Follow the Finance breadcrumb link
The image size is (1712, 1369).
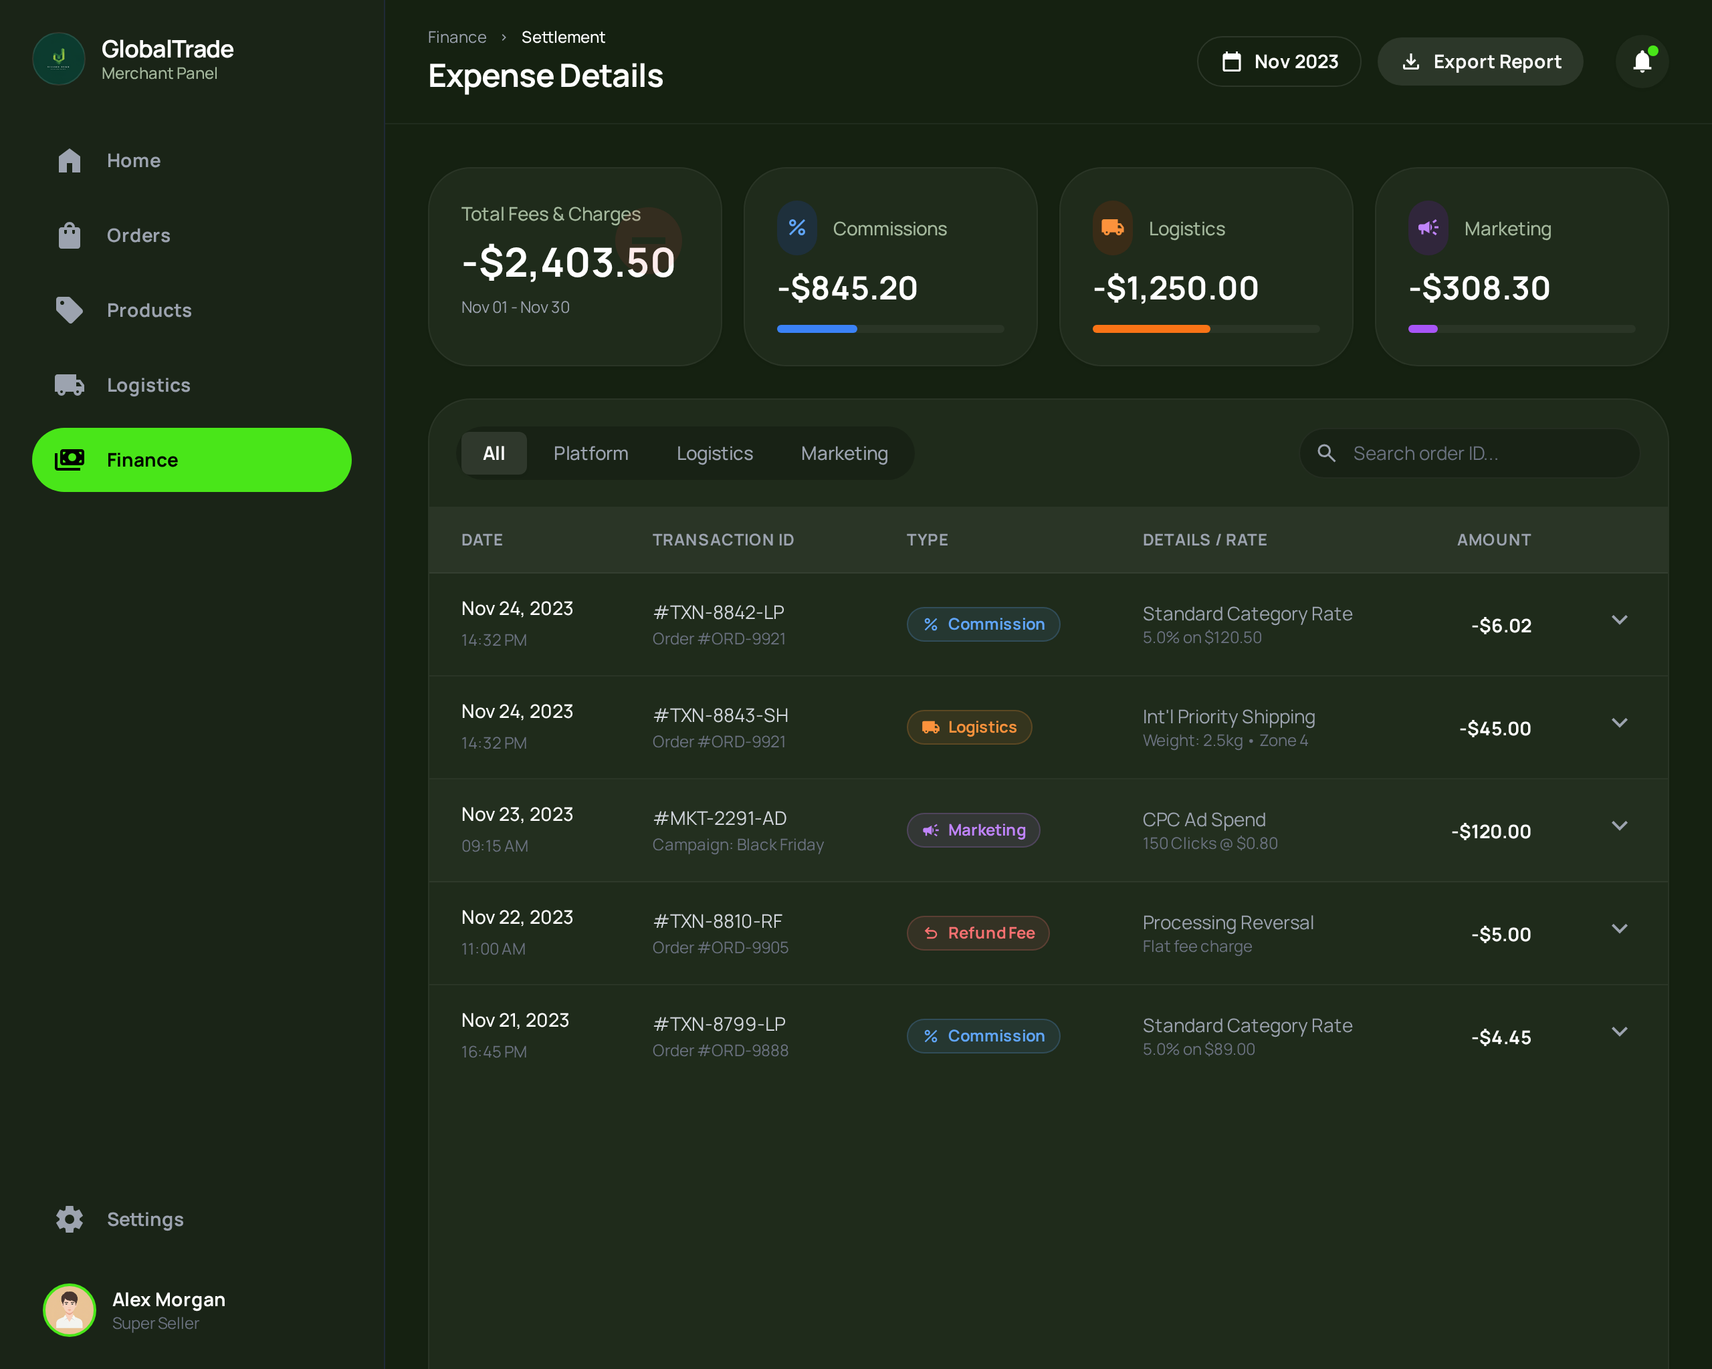457,37
